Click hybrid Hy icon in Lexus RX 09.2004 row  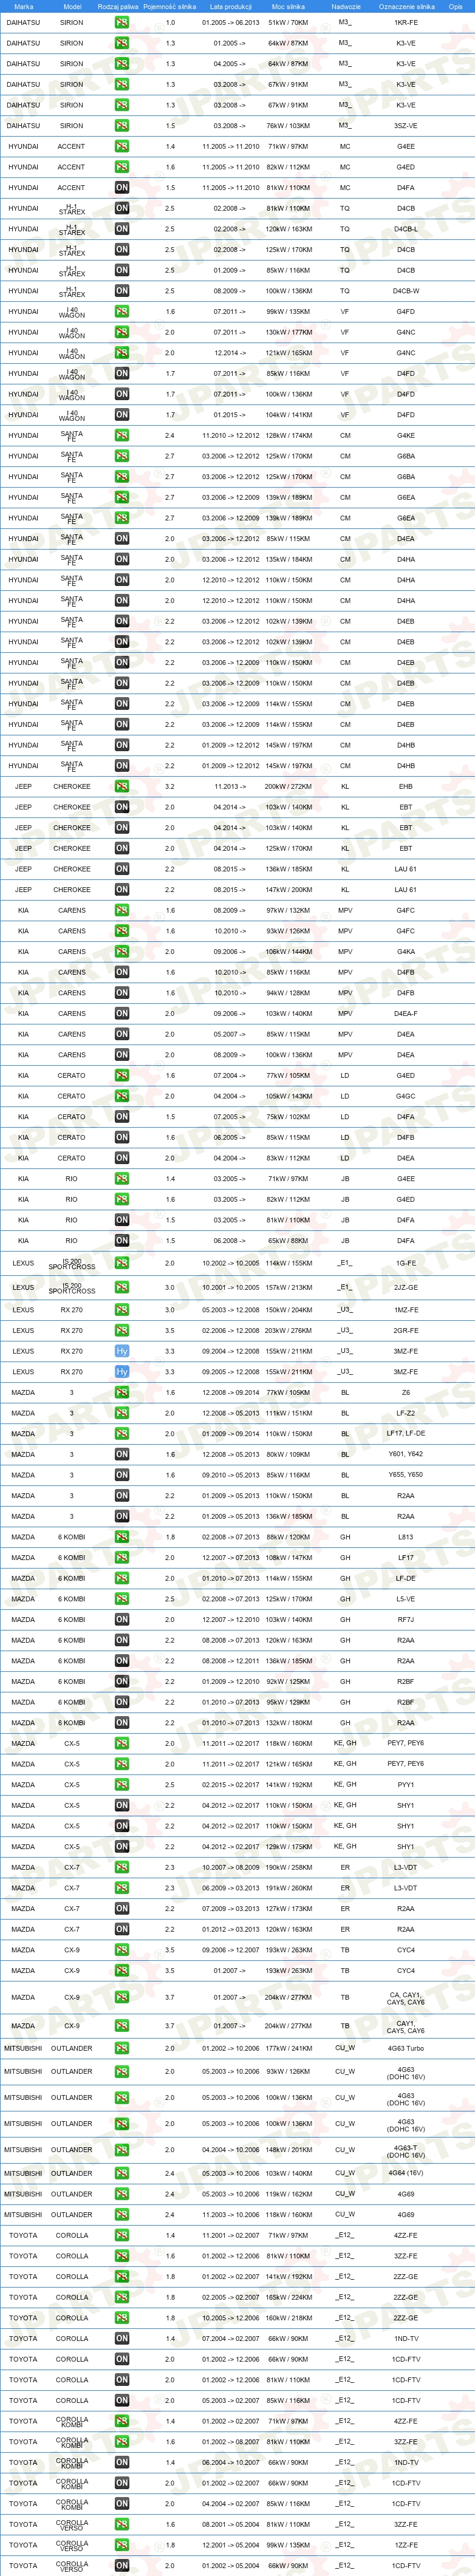pos(121,1351)
